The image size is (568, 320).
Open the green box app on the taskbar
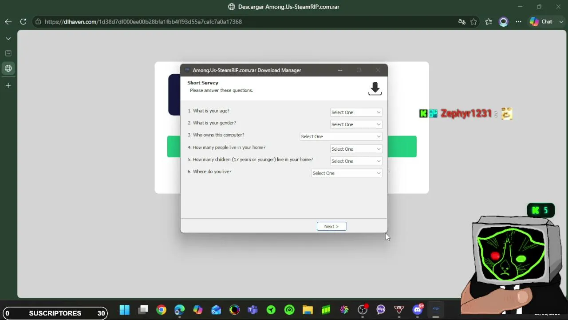(326, 310)
